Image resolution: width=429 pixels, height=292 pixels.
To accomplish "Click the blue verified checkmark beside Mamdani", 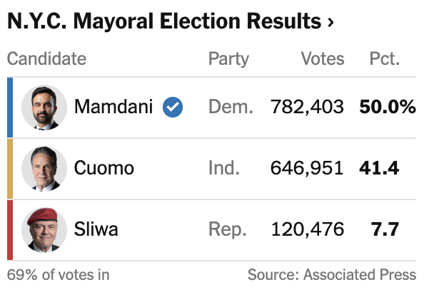I will (x=173, y=108).
